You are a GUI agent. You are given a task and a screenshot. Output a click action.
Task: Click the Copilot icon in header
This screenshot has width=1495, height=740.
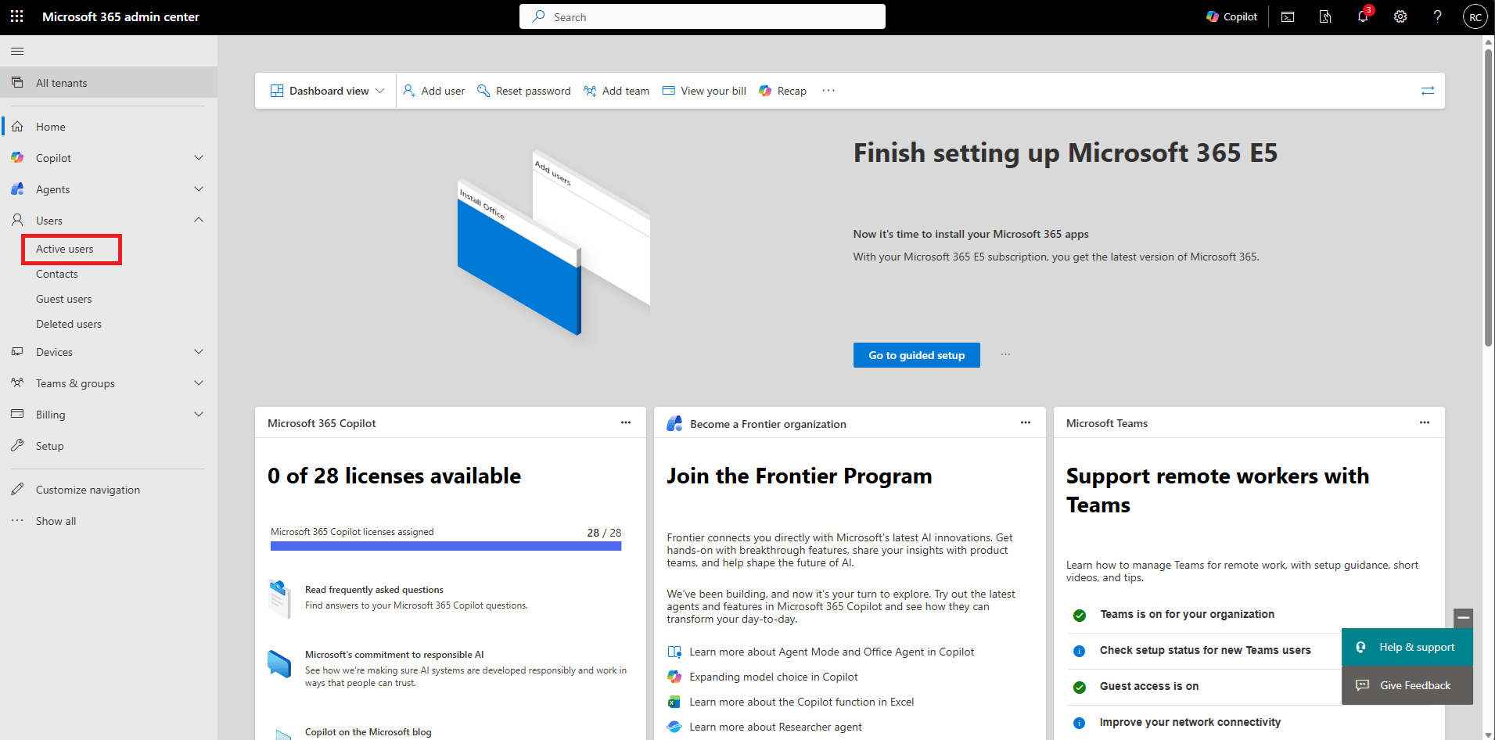pyautogui.click(x=1231, y=16)
